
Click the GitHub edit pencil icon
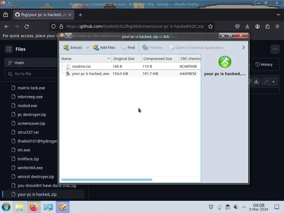click(266, 82)
